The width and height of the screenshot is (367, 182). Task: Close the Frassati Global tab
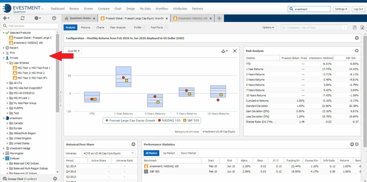[x=167, y=18]
